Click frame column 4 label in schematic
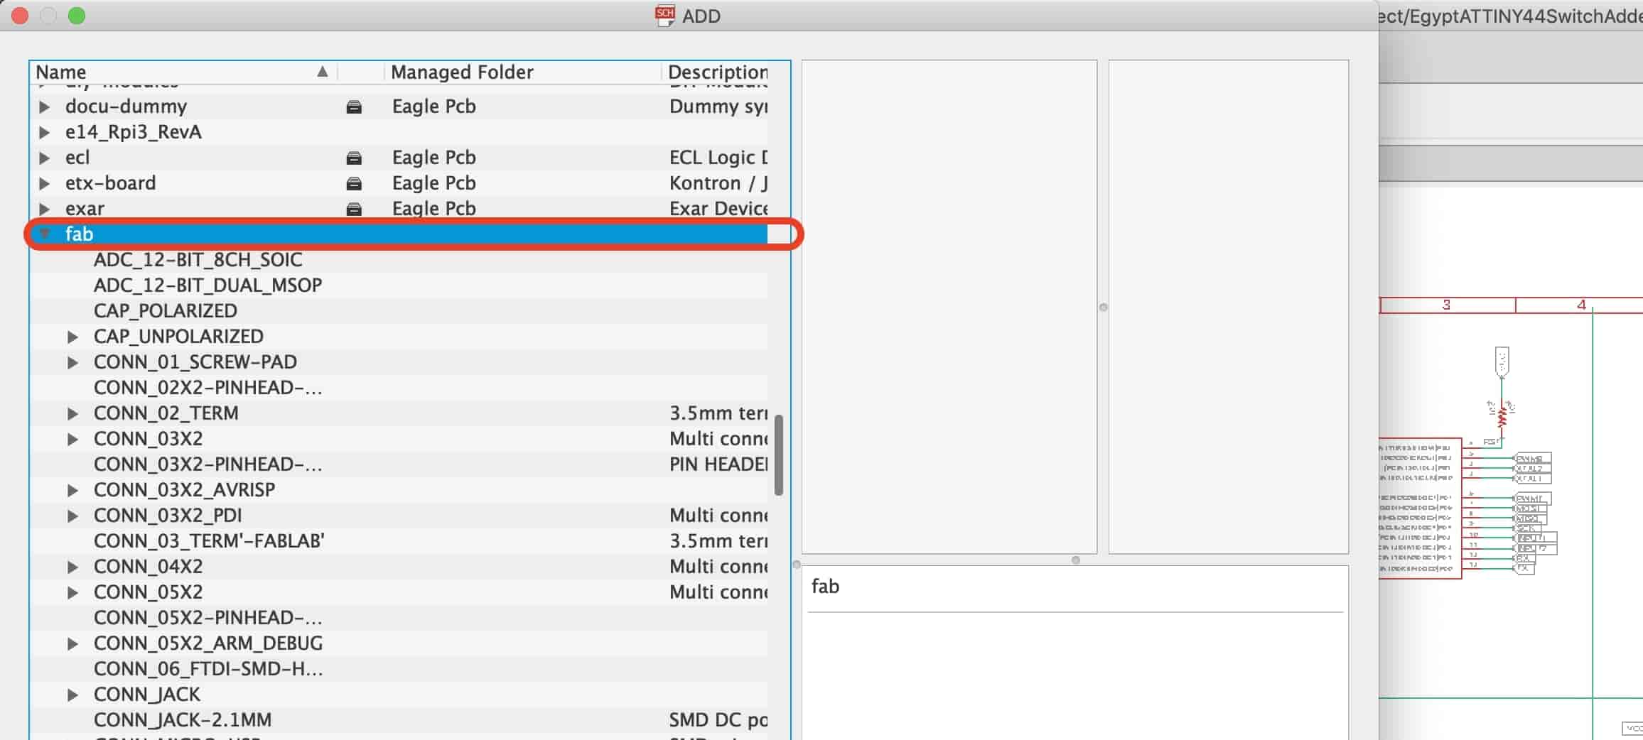1643x740 pixels. tap(1580, 305)
